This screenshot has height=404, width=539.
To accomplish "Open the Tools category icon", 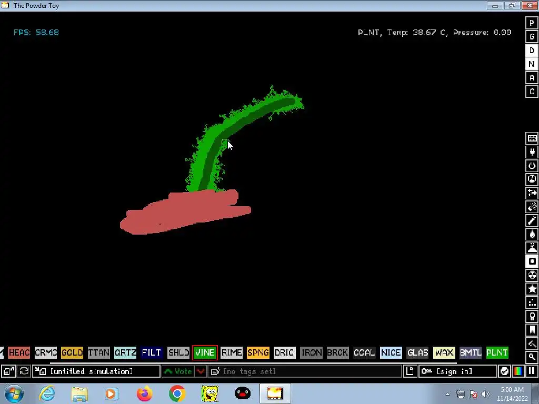I will 532,316.
